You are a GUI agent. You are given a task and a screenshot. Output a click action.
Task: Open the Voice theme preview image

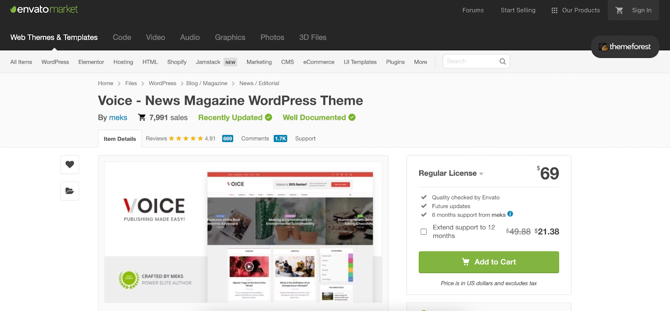coord(243,232)
